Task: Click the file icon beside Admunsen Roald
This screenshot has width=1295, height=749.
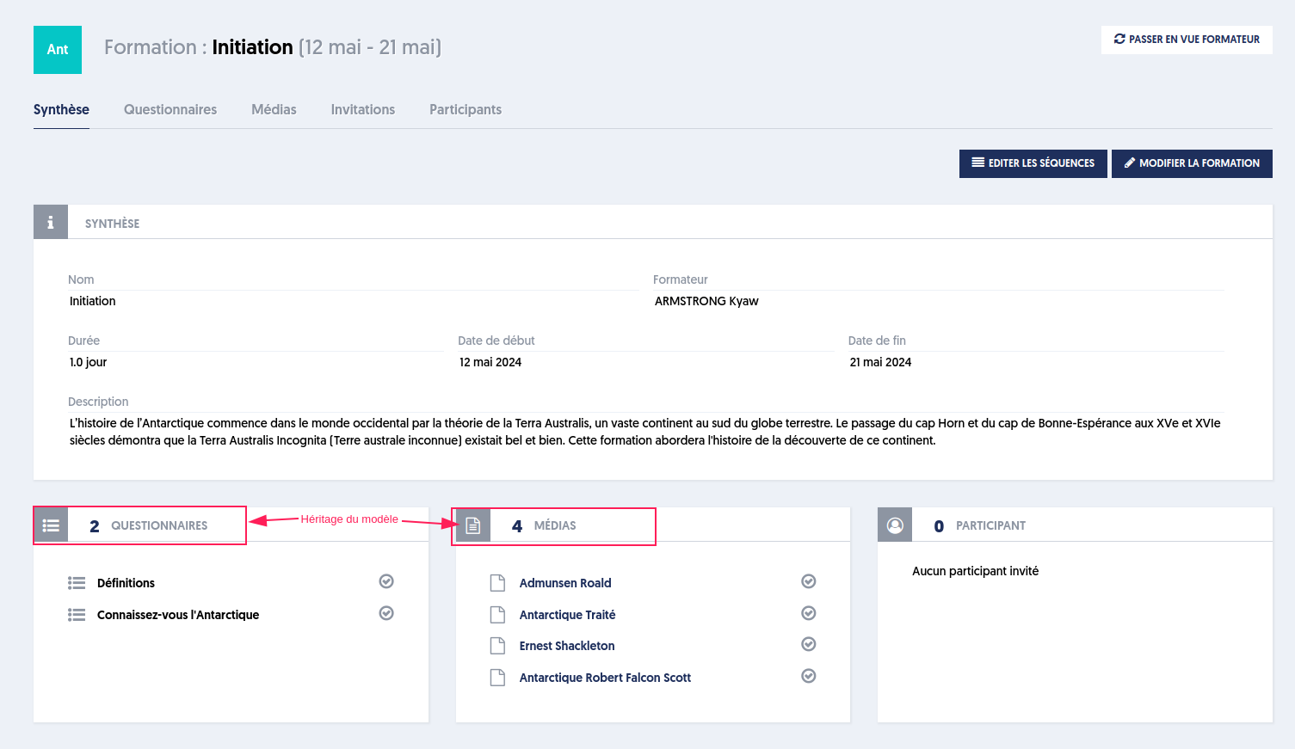Action: 497,583
